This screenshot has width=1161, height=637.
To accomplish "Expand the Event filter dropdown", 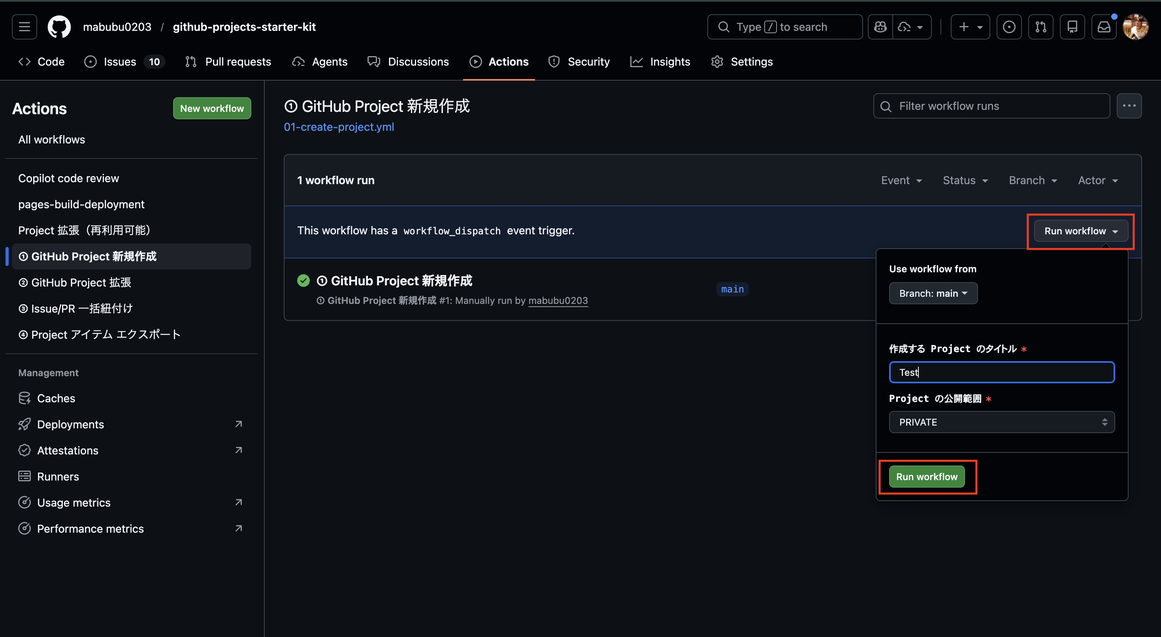I will [x=901, y=181].
